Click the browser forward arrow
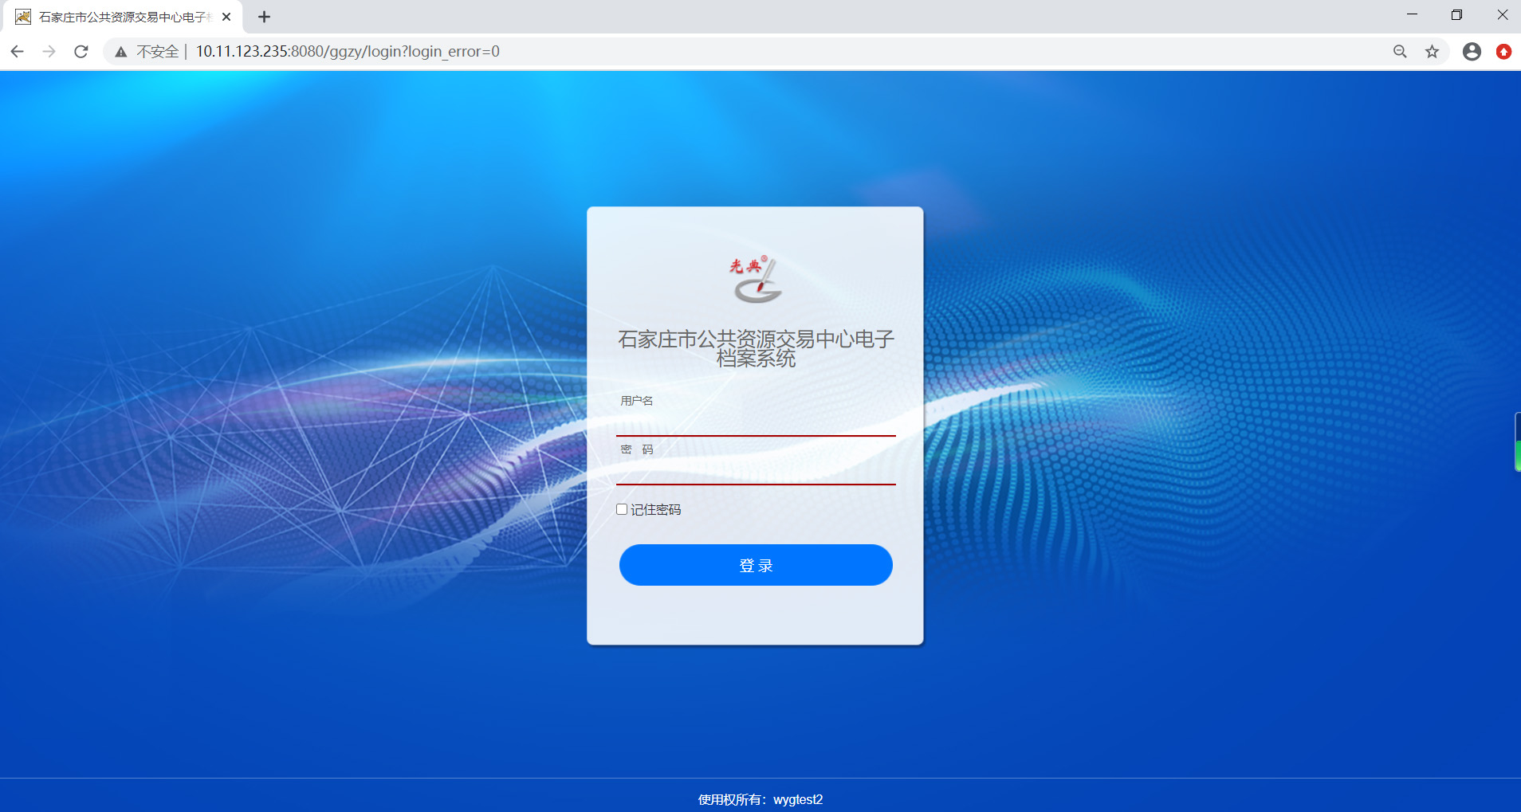This screenshot has height=812, width=1521. [x=49, y=52]
